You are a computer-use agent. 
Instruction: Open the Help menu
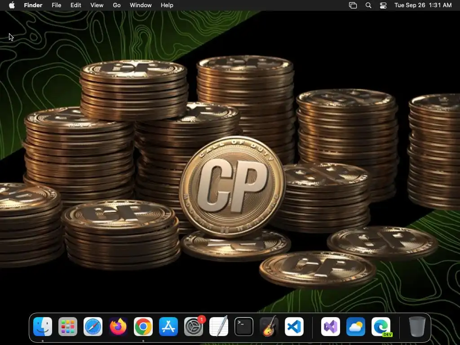tap(167, 5)
